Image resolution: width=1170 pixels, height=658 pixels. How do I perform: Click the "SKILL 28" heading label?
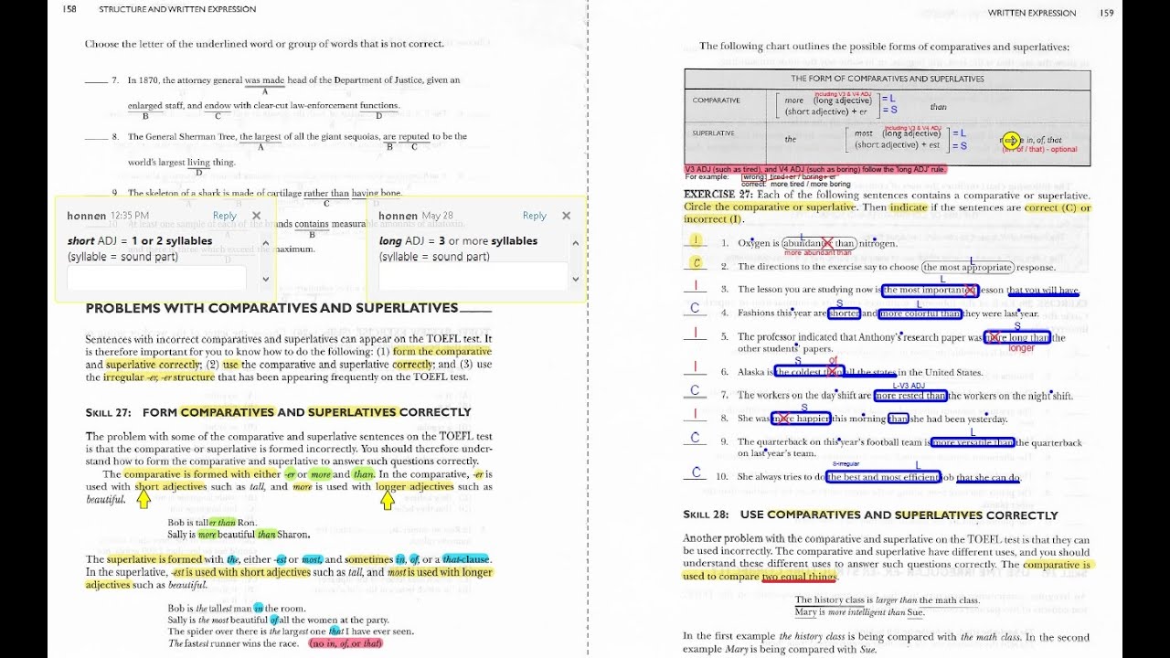pos(707,515)
